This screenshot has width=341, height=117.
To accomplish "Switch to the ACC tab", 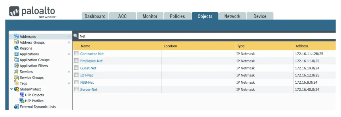I will 122,16.
